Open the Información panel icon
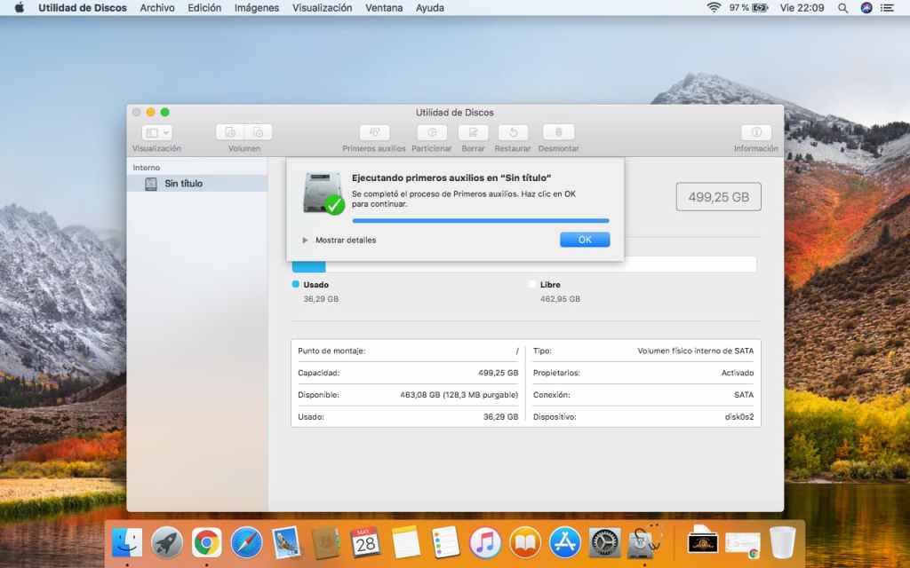910x568 pixels. pos(755,132)
